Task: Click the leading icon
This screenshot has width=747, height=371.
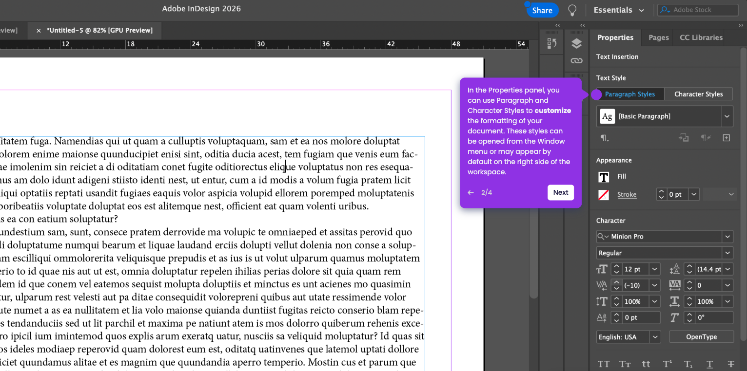Action: pos(675,269)
